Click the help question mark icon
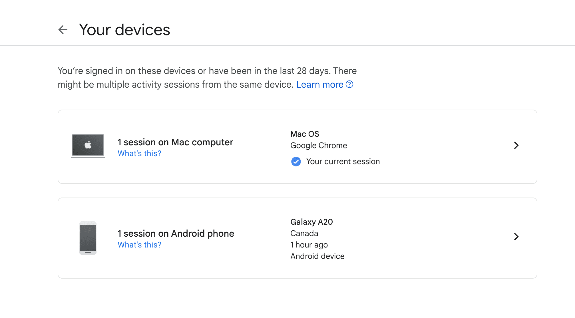The height and width of the screenshot is (318, 575). 349,84
